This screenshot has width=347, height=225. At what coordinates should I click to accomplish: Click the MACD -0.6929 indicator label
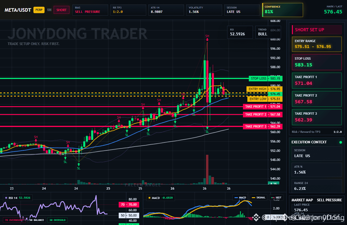coord(160,198)
